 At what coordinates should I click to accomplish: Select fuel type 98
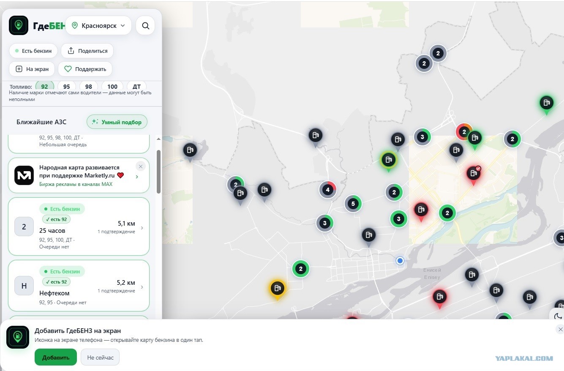(89, 86)
